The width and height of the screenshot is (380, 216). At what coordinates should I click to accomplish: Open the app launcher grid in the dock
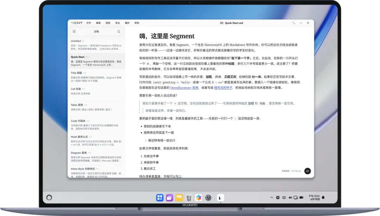(x=160, y=198)
